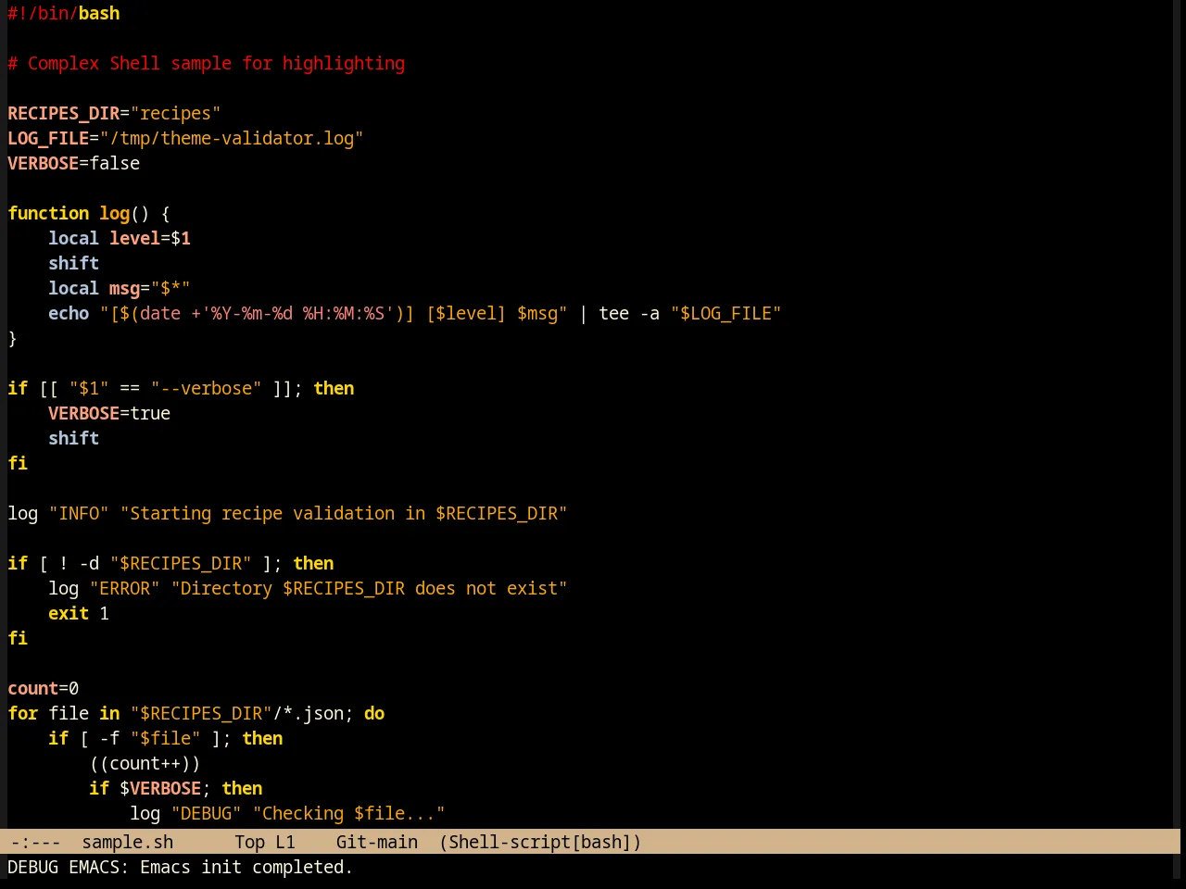Click the VERBOSE=true line
This screenshot has width=1186, height=889.
[109, 413]
